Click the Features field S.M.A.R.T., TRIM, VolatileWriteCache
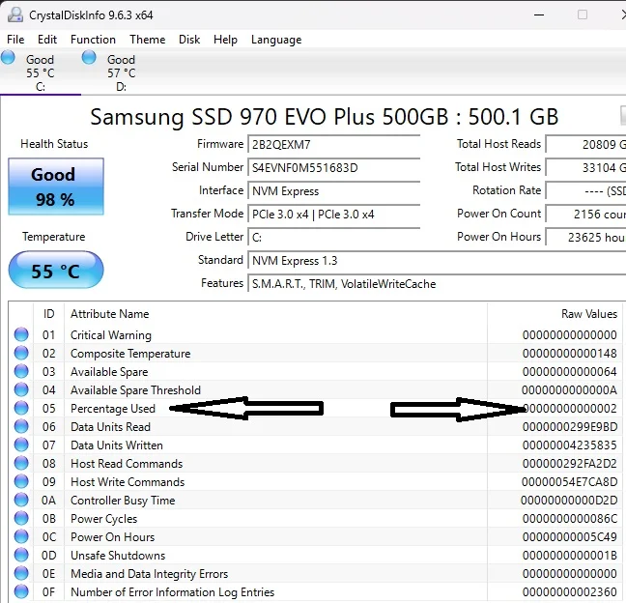Screen dimensions: 626x603 point(437,283)
